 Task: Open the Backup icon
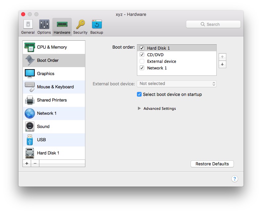(x=97, y=24)
